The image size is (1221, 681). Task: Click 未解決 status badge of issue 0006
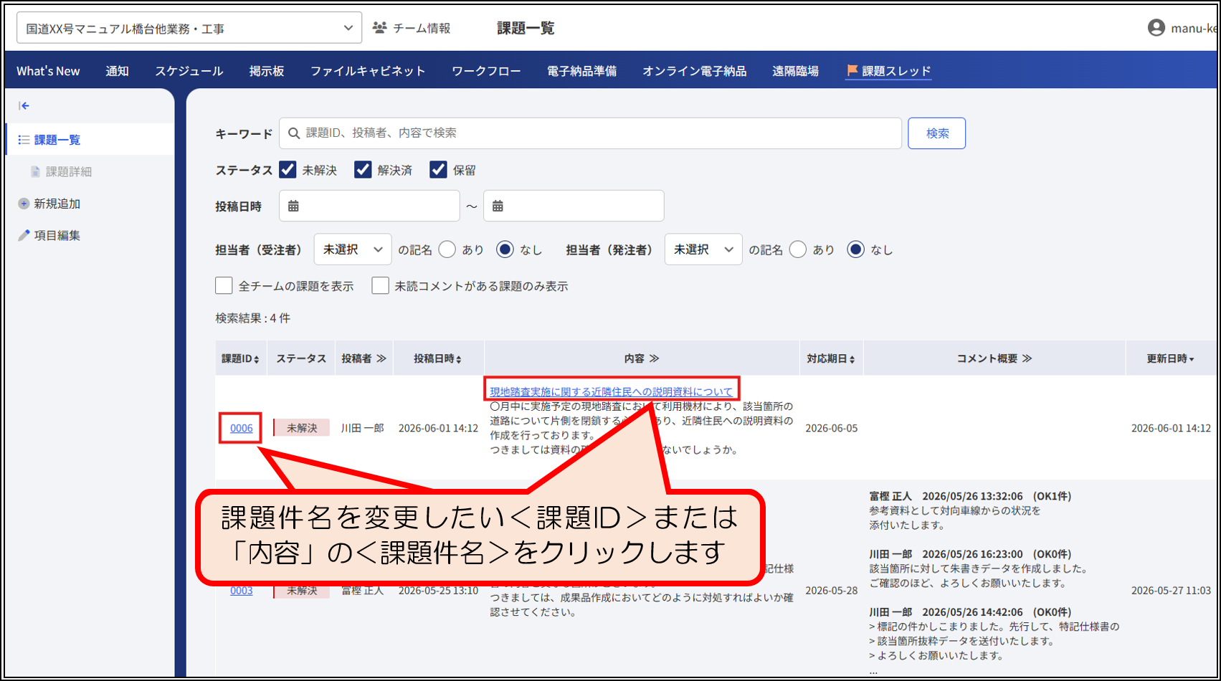coord(302,428)
